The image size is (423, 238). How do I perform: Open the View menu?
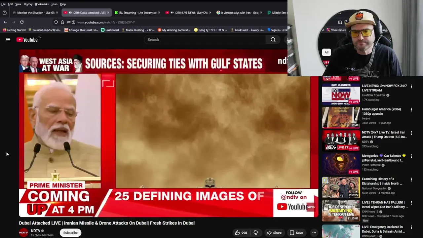coord(18,4)
